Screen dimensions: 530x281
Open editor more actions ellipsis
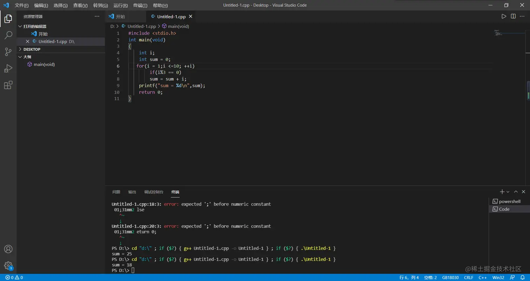[522, 16]
